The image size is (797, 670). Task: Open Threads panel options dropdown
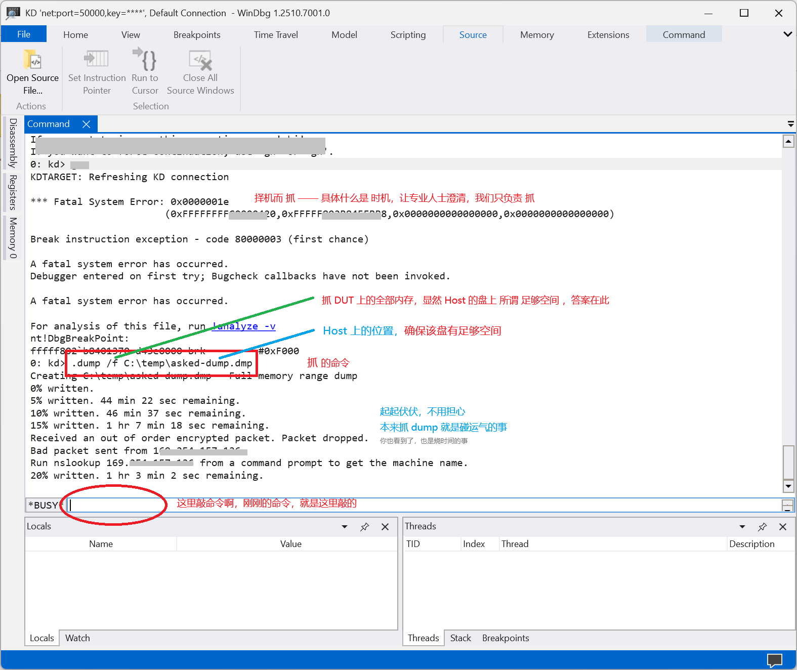click(742, 527)
